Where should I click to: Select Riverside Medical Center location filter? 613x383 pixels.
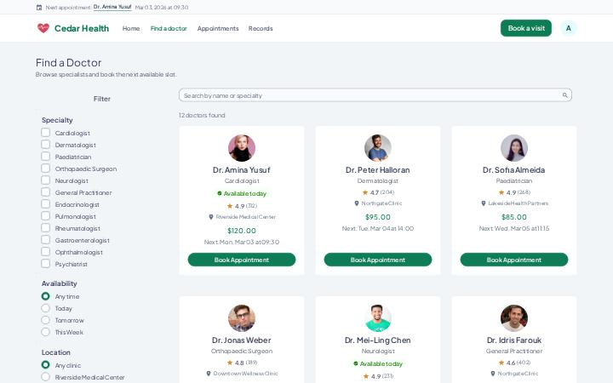tap(46, 377)
